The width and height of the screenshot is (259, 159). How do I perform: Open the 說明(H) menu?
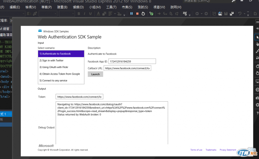pos(176,7)
